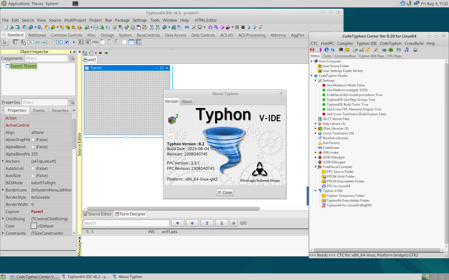
Task: Select the TMemo component icon
Action: pos(52,42)
